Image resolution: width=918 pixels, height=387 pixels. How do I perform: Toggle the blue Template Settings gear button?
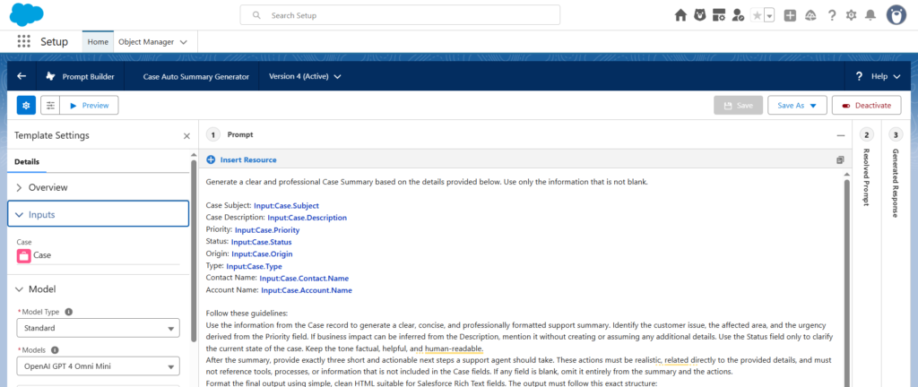coord(26,106)
